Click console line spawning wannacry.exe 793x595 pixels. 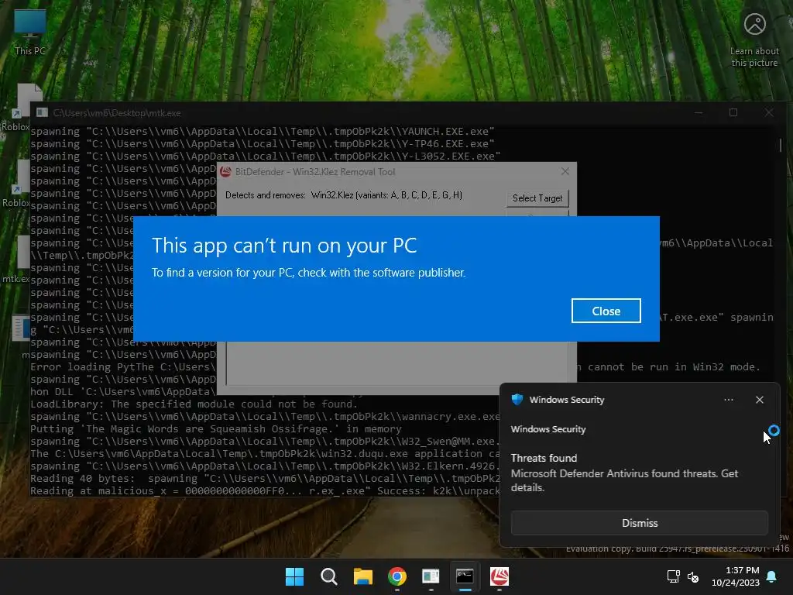[x=266, y=416]
